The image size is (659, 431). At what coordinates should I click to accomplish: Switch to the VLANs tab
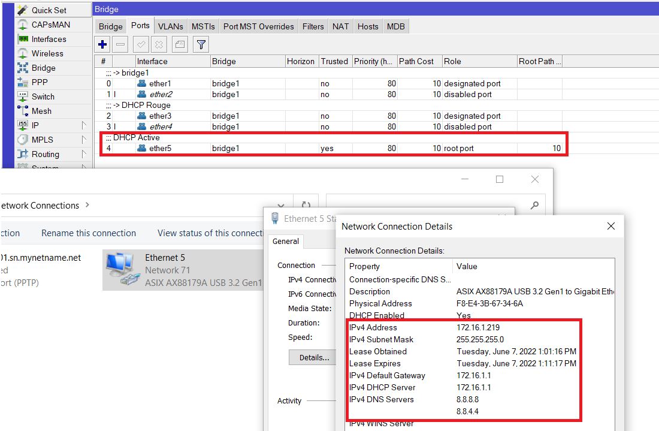tap(171, 26)
